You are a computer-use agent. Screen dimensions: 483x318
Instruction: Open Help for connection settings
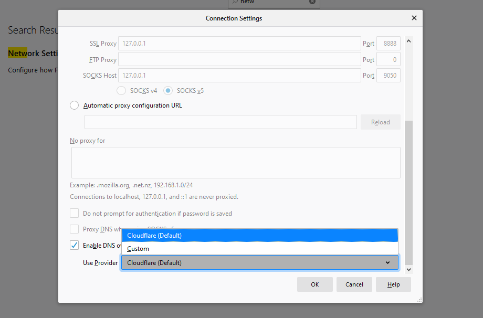(x=393, y=284)
